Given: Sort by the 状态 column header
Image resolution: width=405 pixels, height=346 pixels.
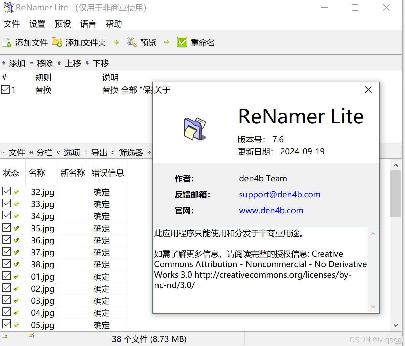Looking at the screenshot, I should pos(13,173).
